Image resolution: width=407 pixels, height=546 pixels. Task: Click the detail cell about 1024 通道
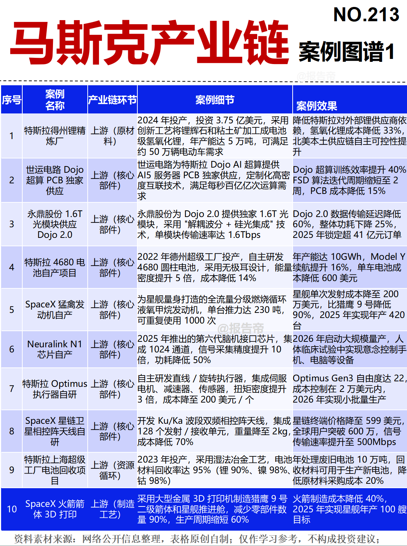tap(215, 349)
